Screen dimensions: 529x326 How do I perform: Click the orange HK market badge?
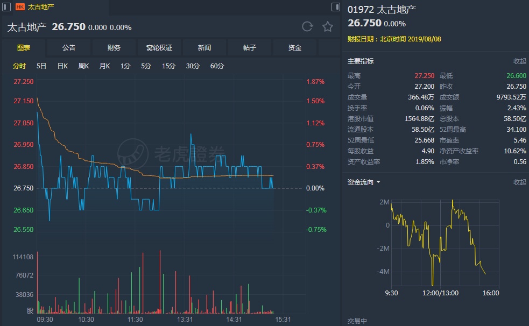click(x=20, y=7)
